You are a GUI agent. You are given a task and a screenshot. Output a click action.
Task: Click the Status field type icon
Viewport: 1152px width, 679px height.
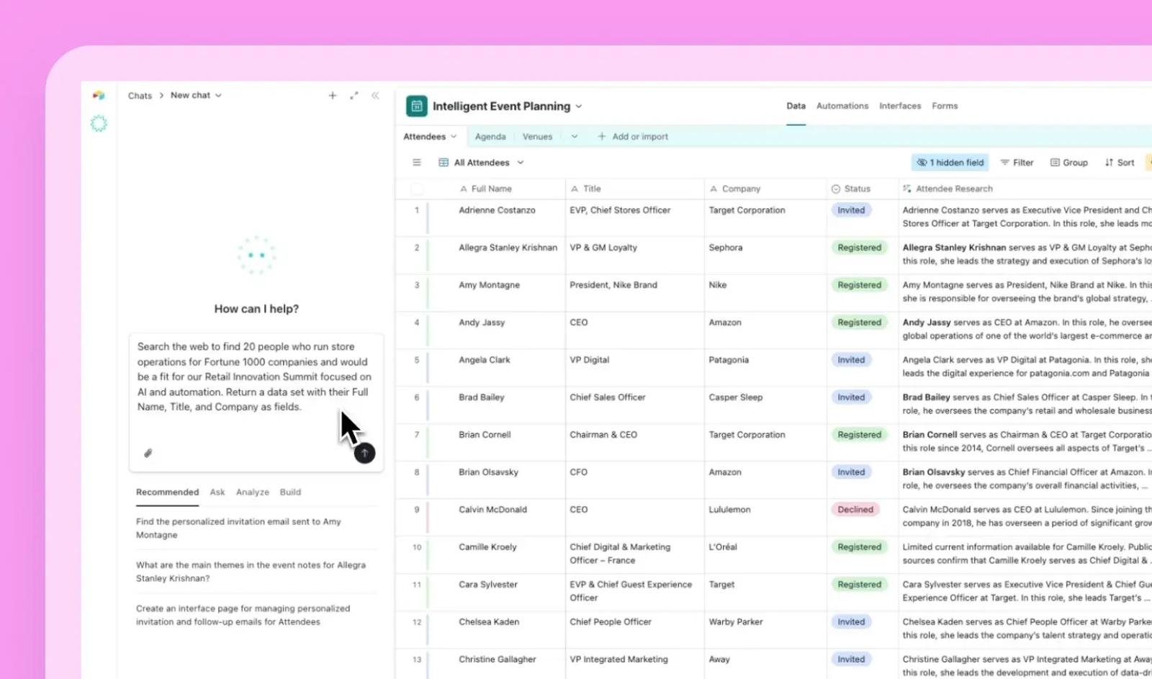tap(836, 189)
